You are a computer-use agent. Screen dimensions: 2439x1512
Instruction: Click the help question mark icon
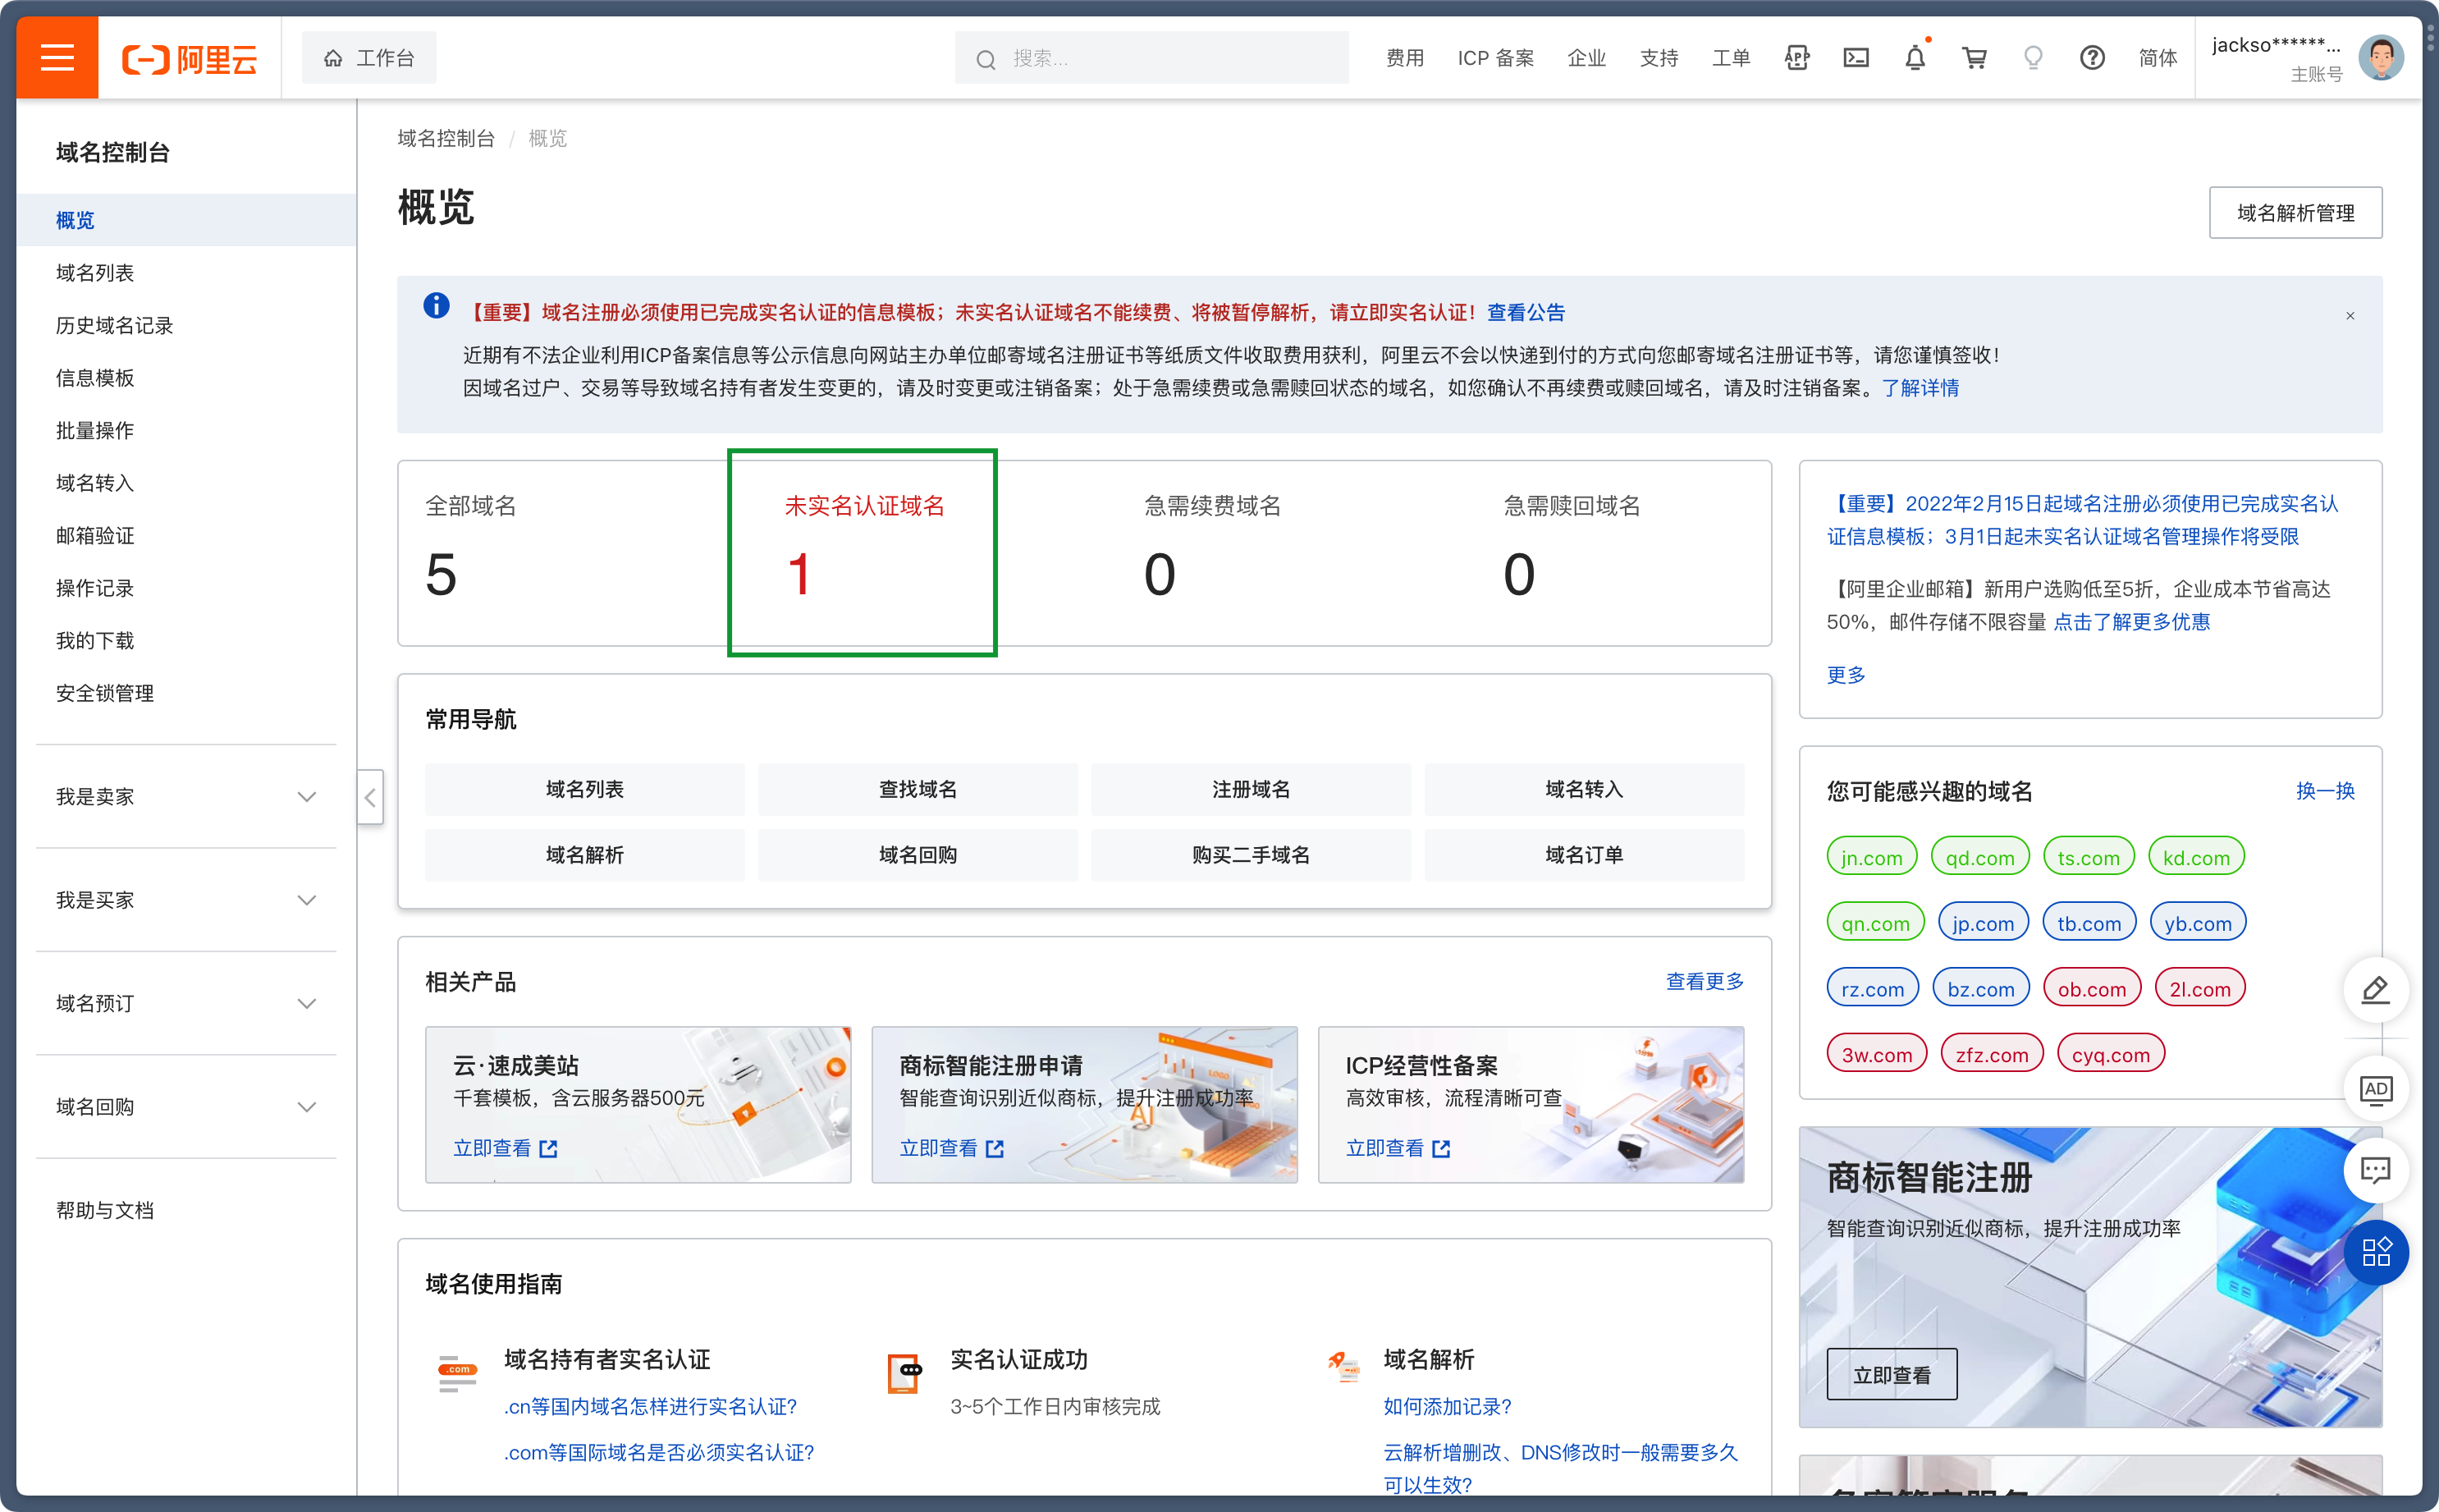pyautogui.click(x=2092, y=58)
